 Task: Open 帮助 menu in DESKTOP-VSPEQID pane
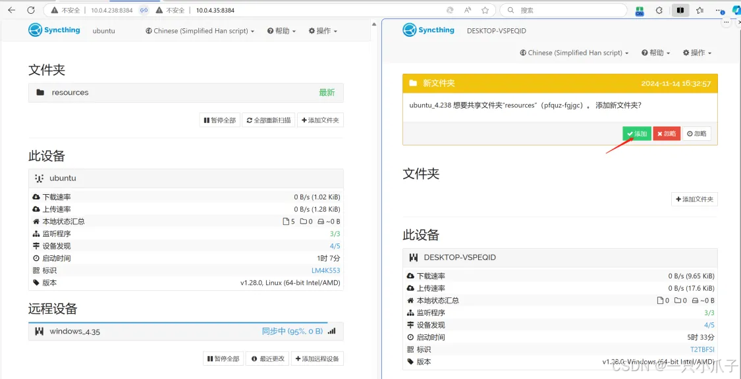(656, 53)
